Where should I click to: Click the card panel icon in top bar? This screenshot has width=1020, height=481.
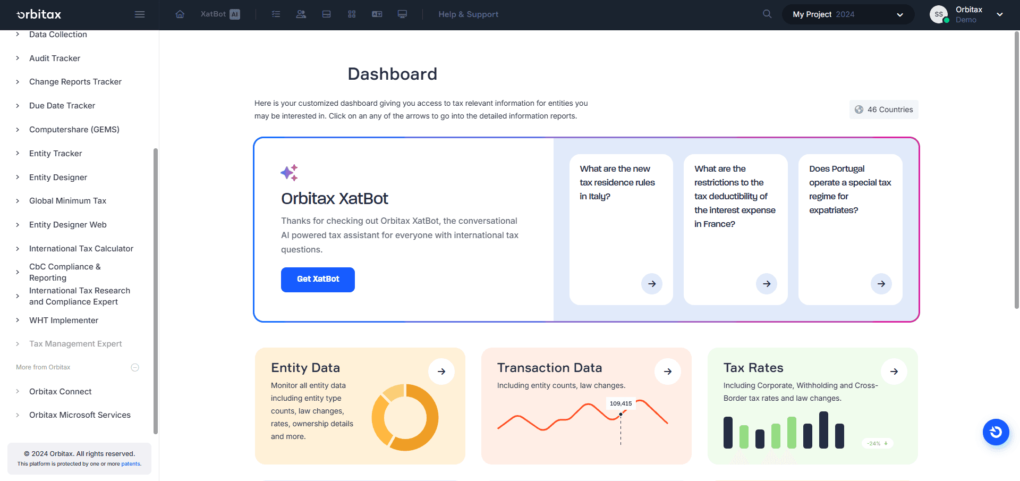click(x=327, y=14)
